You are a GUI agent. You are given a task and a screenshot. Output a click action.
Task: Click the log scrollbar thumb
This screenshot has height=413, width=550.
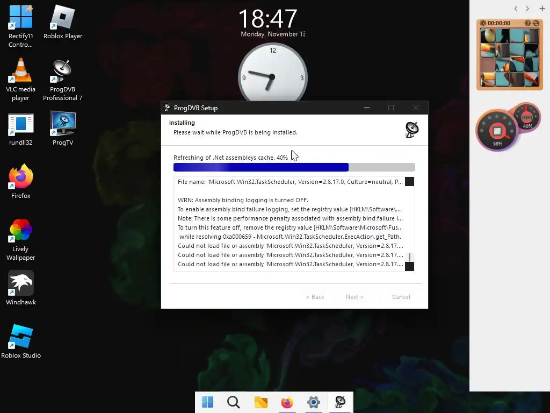point(409,257)
